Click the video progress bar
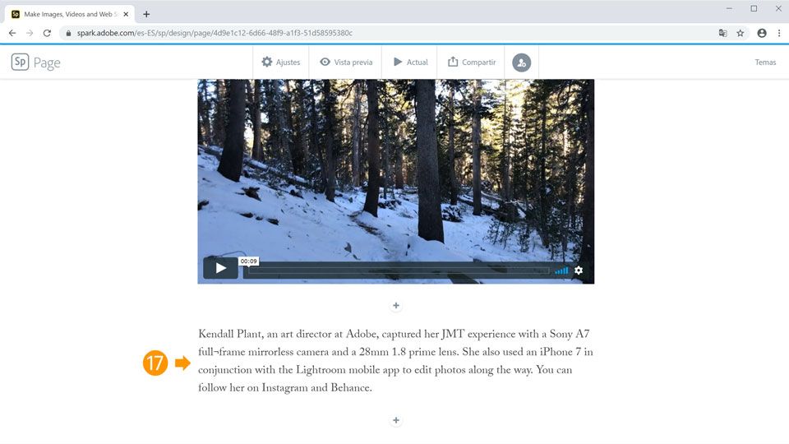 tap(399, 271)
